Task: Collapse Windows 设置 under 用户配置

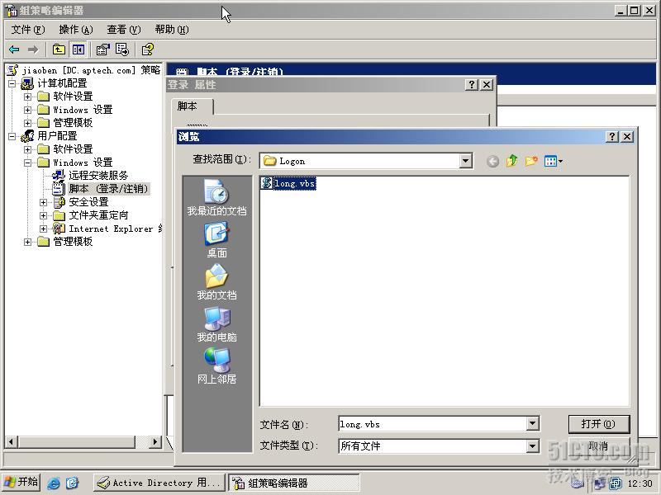Action: [28, 163]
